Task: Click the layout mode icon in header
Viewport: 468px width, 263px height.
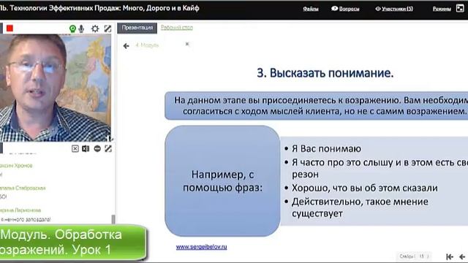Action: [460, 8]
